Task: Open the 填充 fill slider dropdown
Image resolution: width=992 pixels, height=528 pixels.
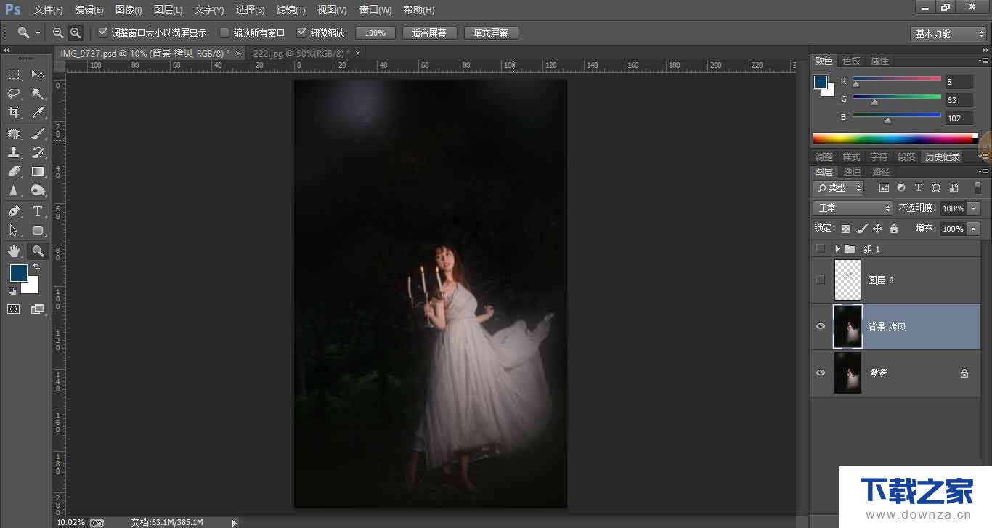Action: 974,229
